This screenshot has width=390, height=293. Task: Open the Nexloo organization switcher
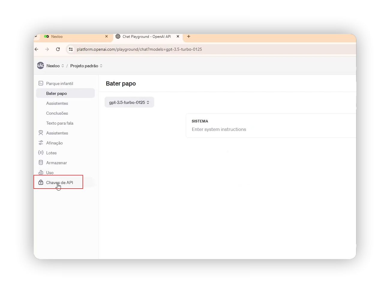(55, 66)
